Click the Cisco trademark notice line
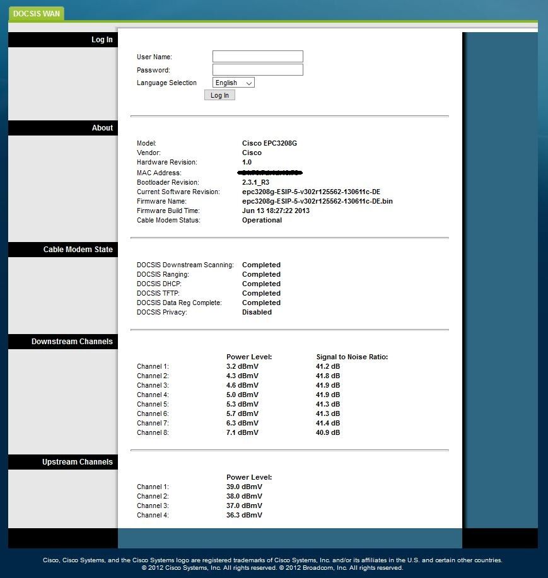This screenshot has width=548, height=578. click(x=272, y=560)
